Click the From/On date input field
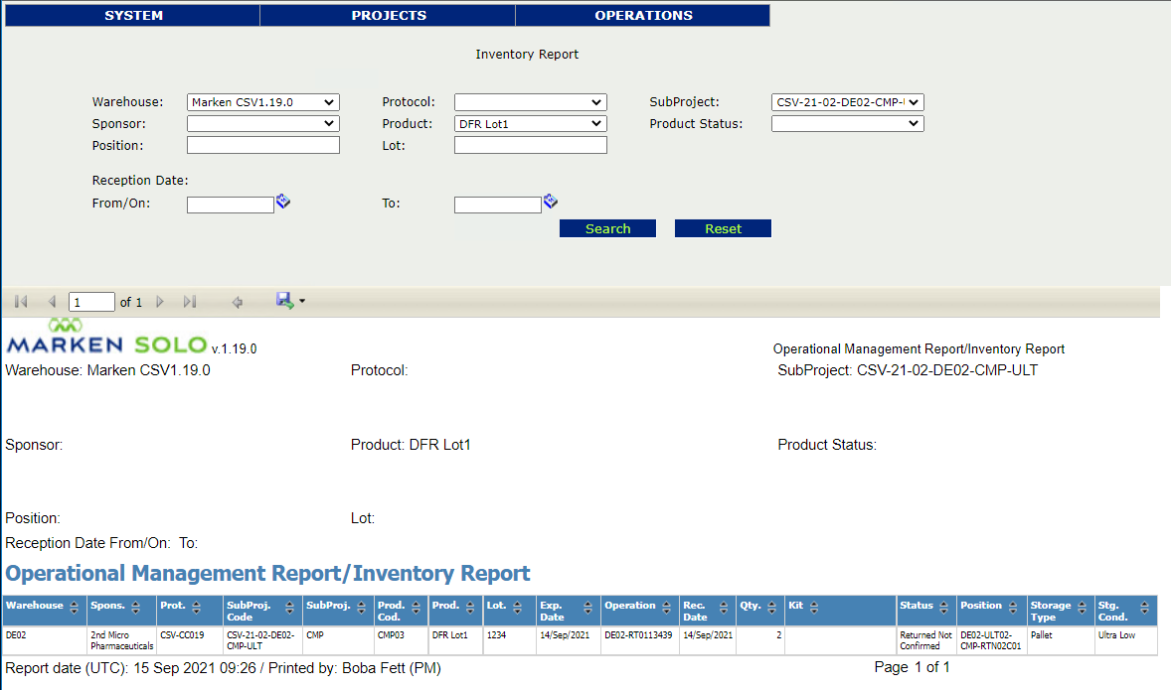This screenshot has height=690, width=1171. 230,205
